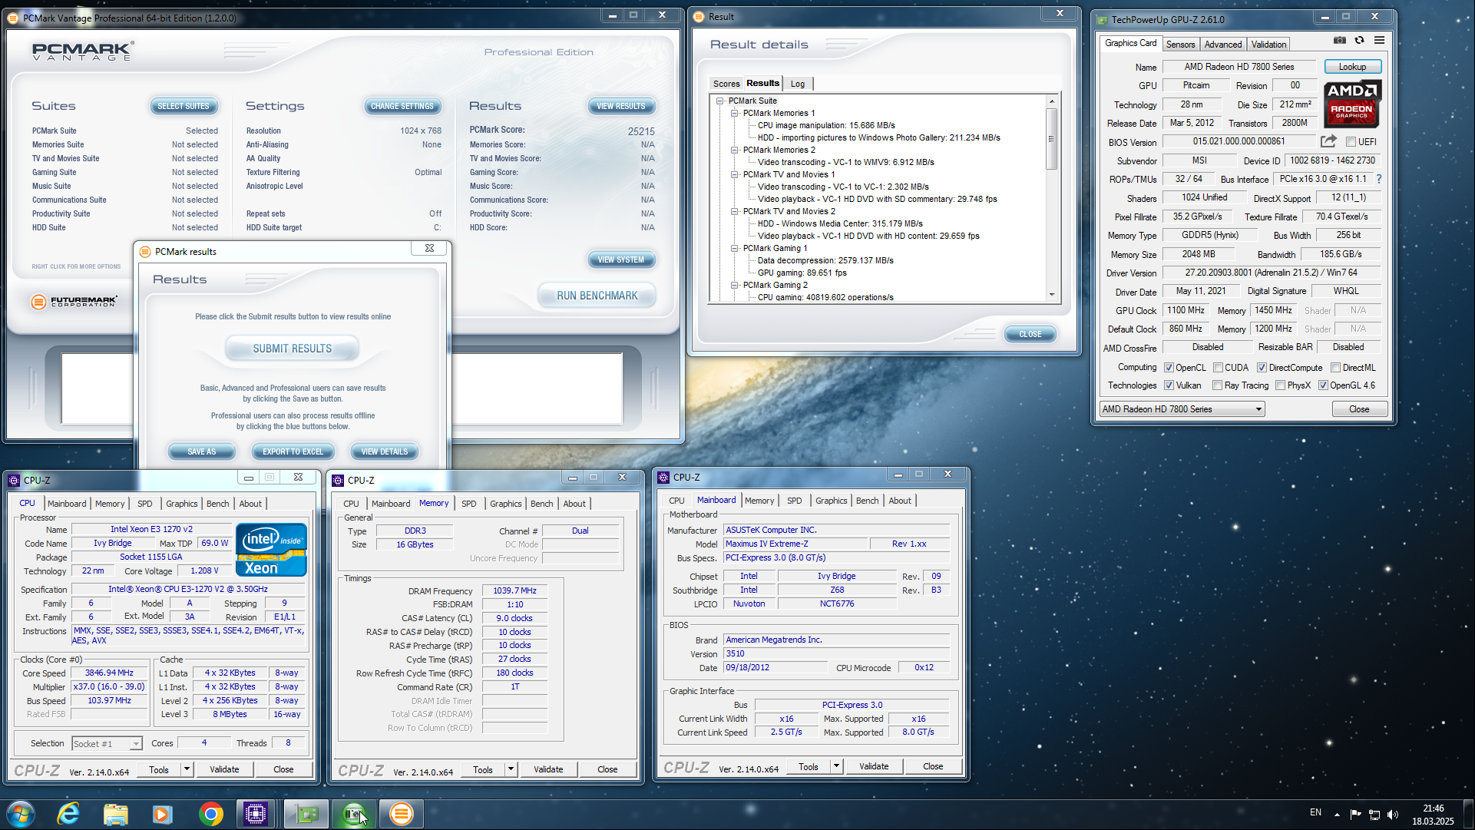Click the GPU-Z refresh icon
The image size is (1475, 830).
pyautogui.click(x=1359, y=40)
